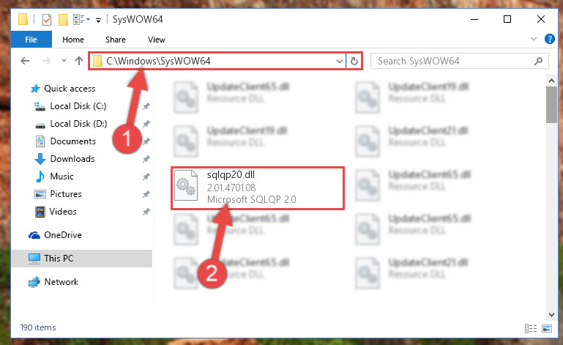This screenshot has height=345, width=563.
Task: Click the search magnifier icon
Action: point(538,61)
